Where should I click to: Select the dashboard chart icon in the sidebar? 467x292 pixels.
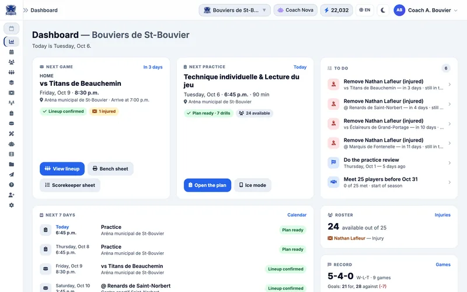click(11, 41)
